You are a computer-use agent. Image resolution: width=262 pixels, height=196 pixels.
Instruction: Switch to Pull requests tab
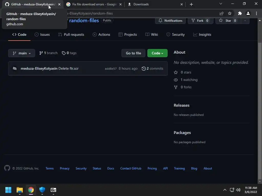click(71, 34)
